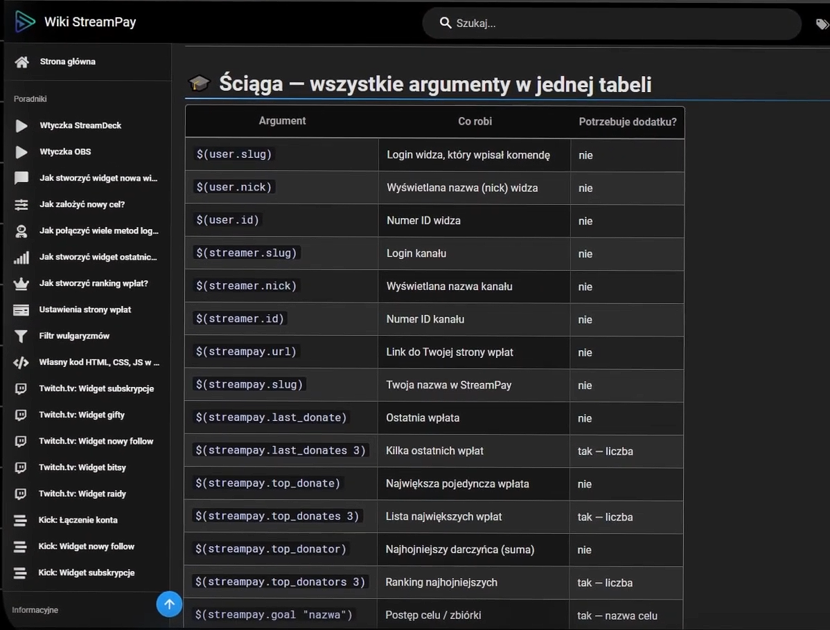Click sliders icon beside Jak założyć nowy cel

tap(21, 204)
